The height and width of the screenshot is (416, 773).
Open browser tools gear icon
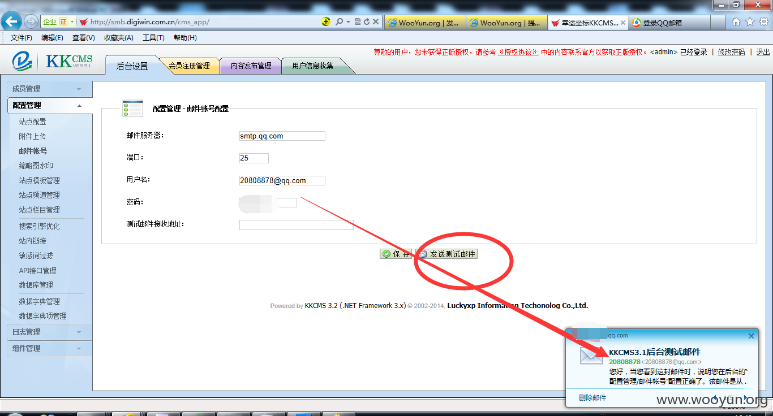[763, 22]
